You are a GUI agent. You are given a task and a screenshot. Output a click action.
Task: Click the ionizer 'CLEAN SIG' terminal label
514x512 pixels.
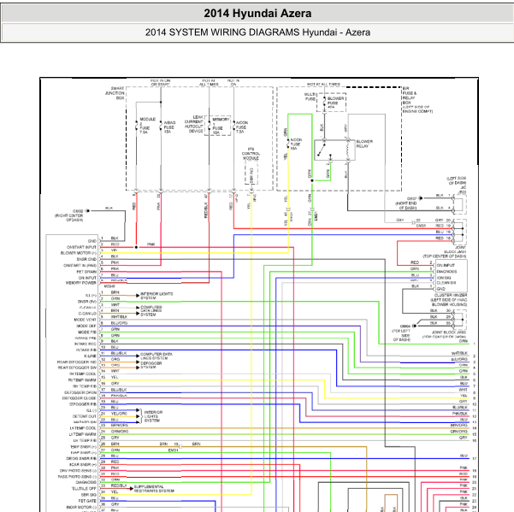(x=446, y=283)
